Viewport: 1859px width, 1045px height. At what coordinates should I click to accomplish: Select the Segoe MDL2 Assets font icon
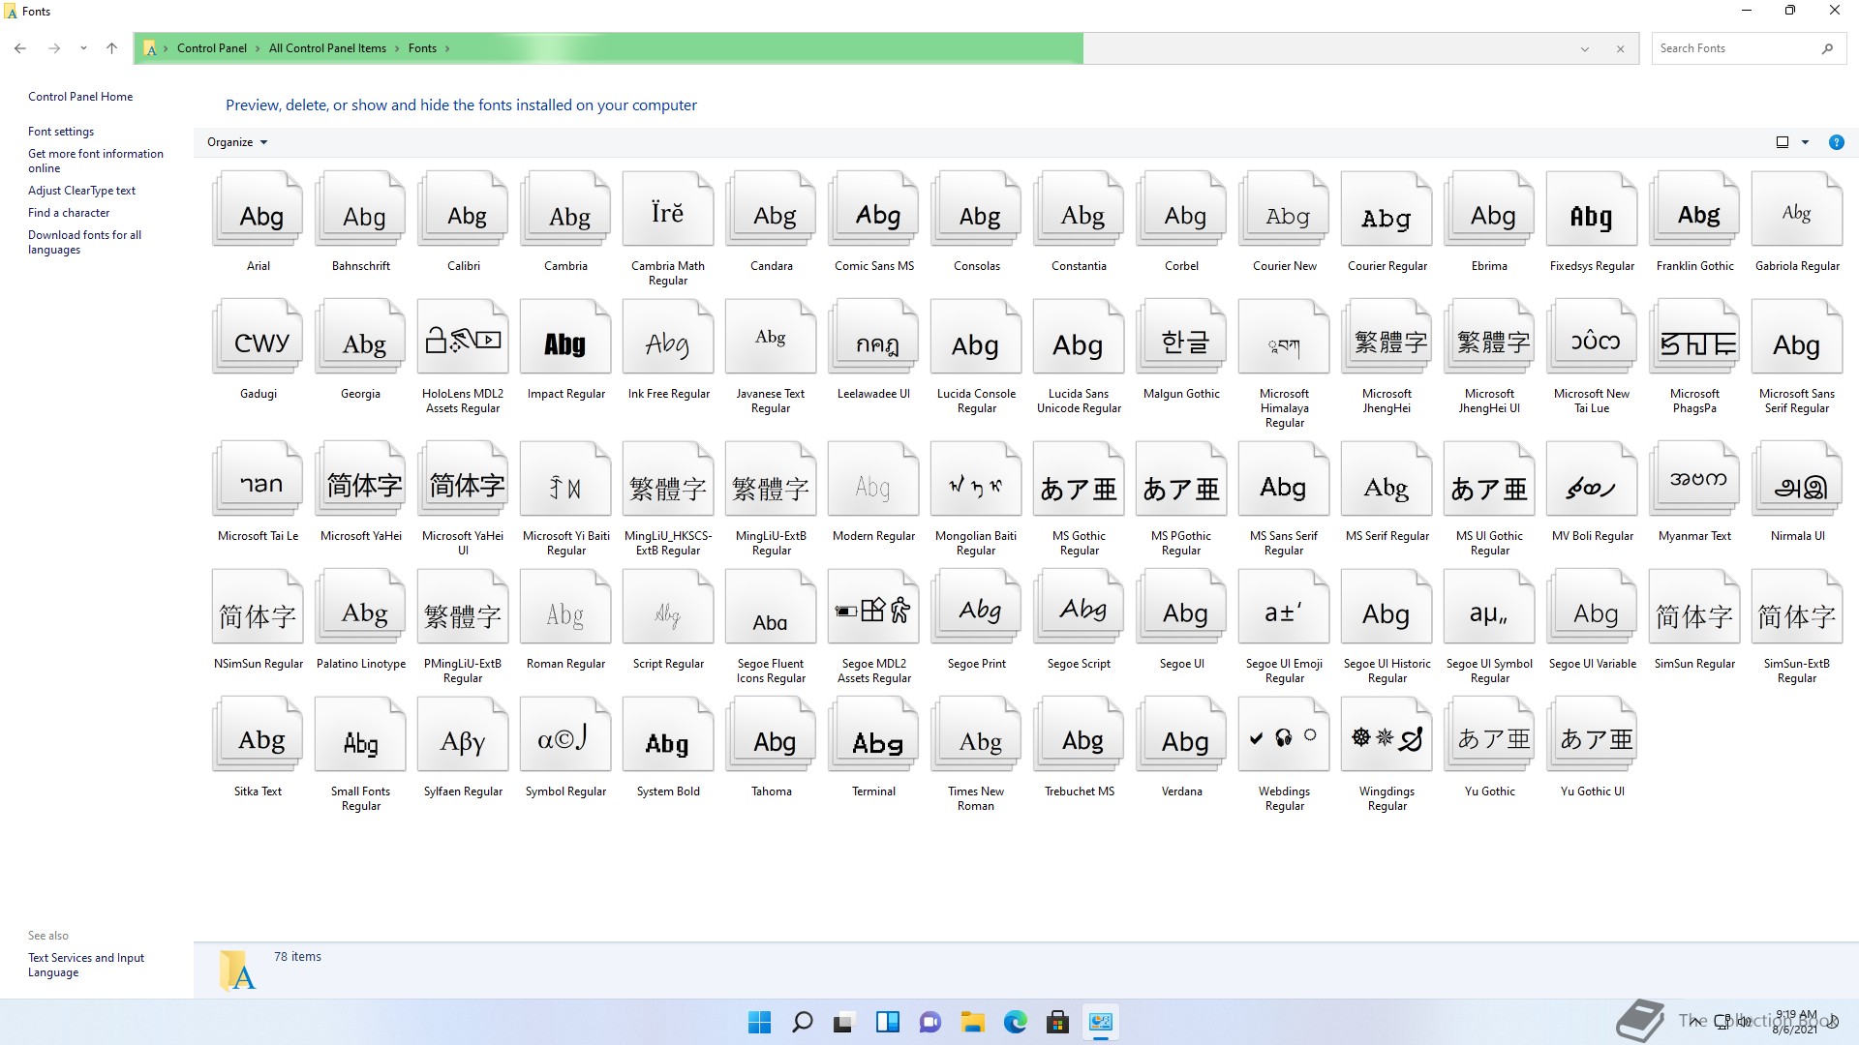click(874, 608)
